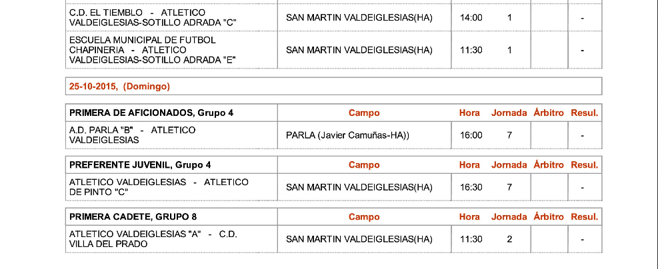Click the Jornada value 2 in Primera Cadete row
The height and width of the screenshot is (269, 658).
[509, 239]
